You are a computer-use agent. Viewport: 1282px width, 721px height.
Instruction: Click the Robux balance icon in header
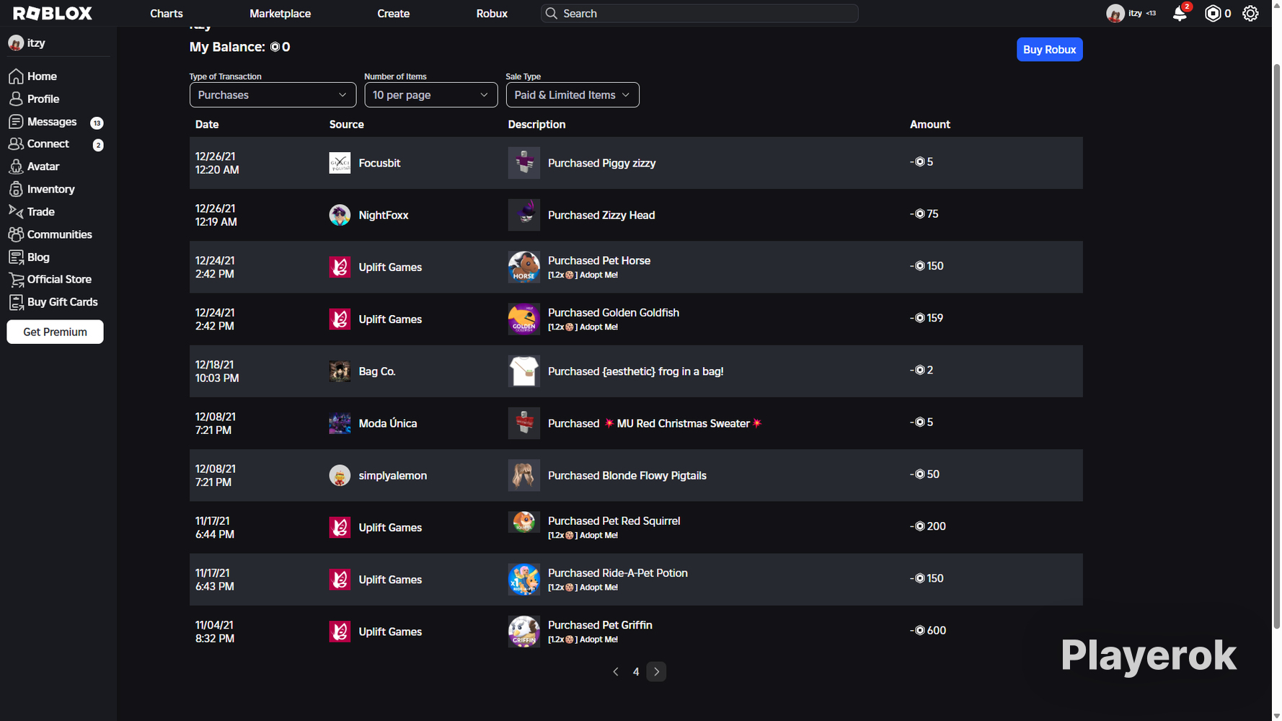point(1213,14)
